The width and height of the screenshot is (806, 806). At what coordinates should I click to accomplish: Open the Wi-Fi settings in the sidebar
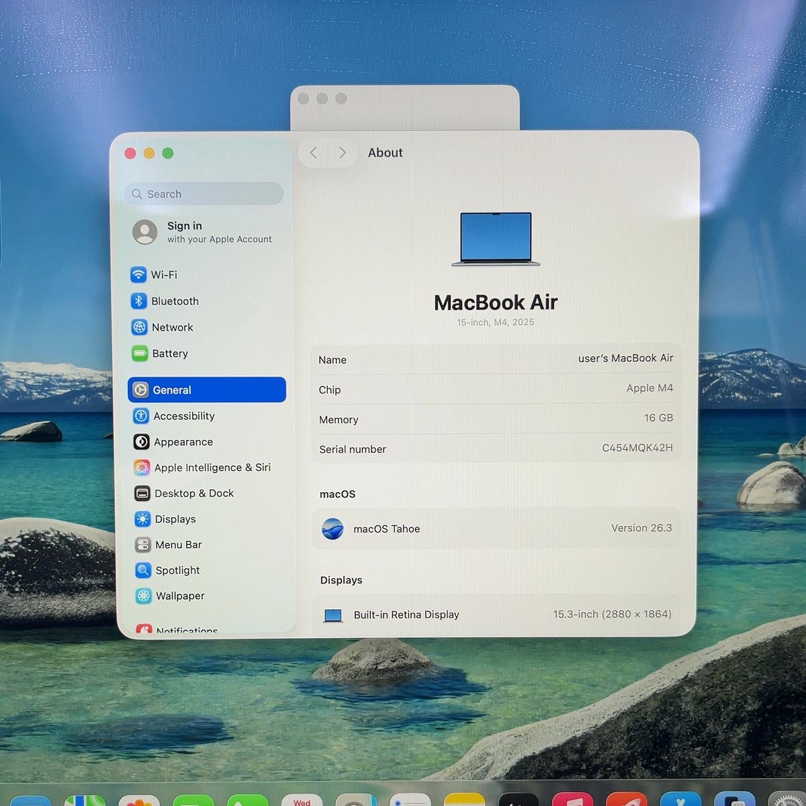coord(154,275)
